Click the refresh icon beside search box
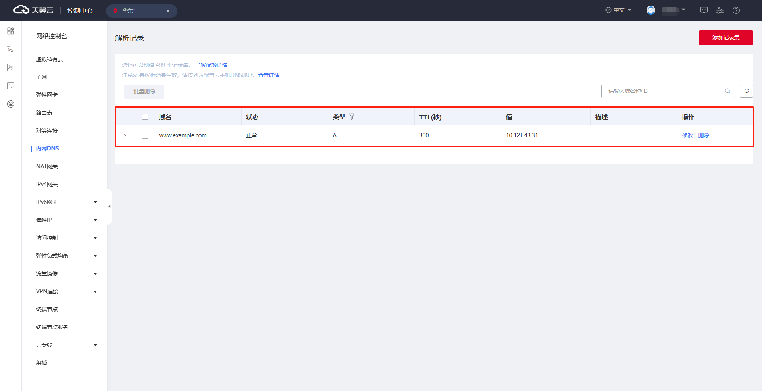This screenshot has height=391, width=762. tap(746, 91)
